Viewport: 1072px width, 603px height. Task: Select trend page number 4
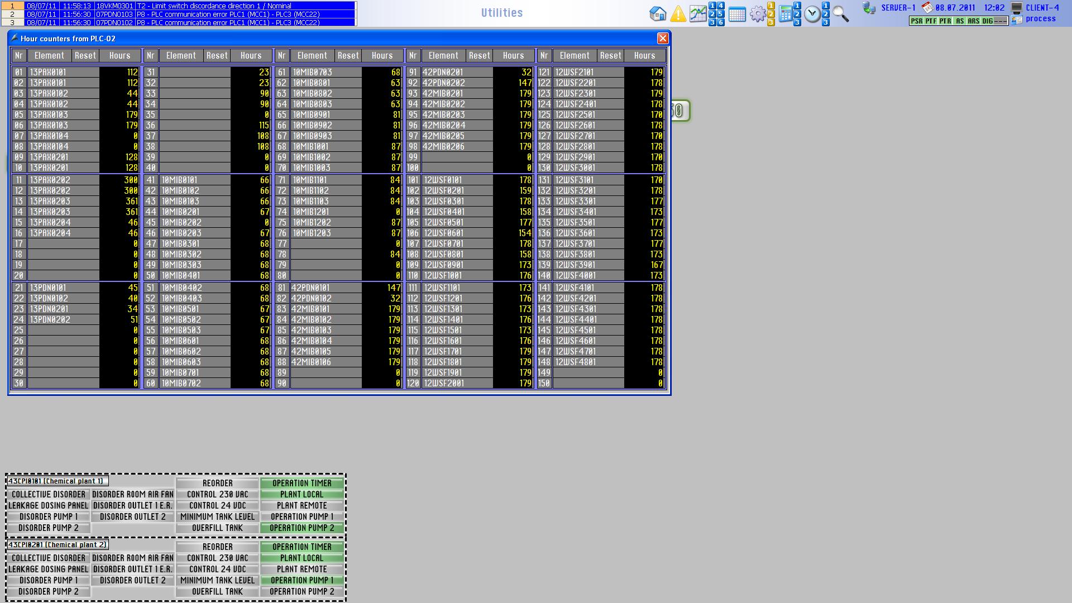click(721, 6)
